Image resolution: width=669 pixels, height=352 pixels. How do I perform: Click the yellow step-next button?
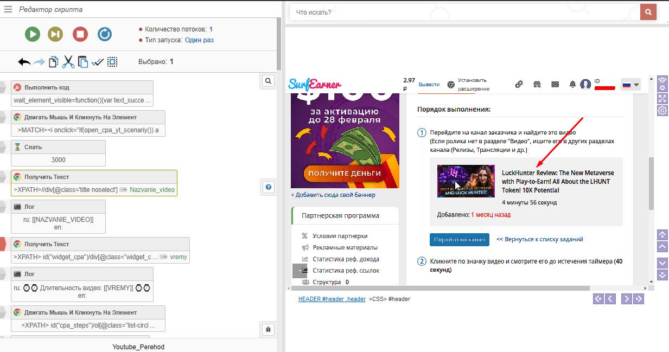click(56, 34)
